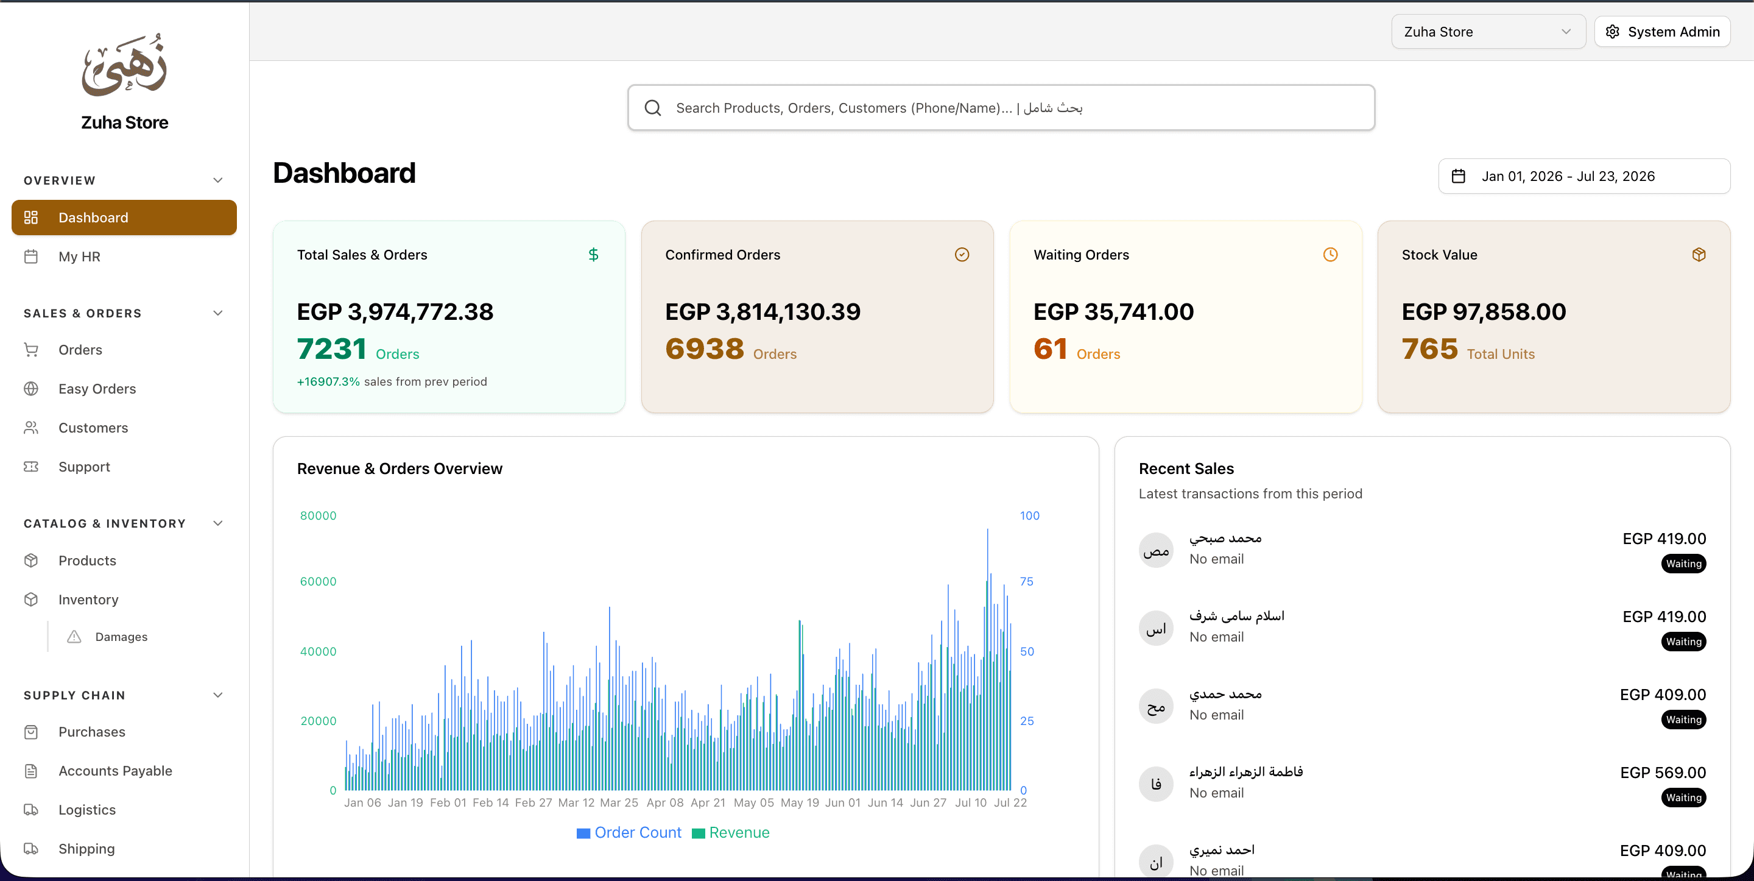This screenshot has height=881, width=1754.
Task: Click the Easy Orders globe icon
Action: tap(30, 388)
